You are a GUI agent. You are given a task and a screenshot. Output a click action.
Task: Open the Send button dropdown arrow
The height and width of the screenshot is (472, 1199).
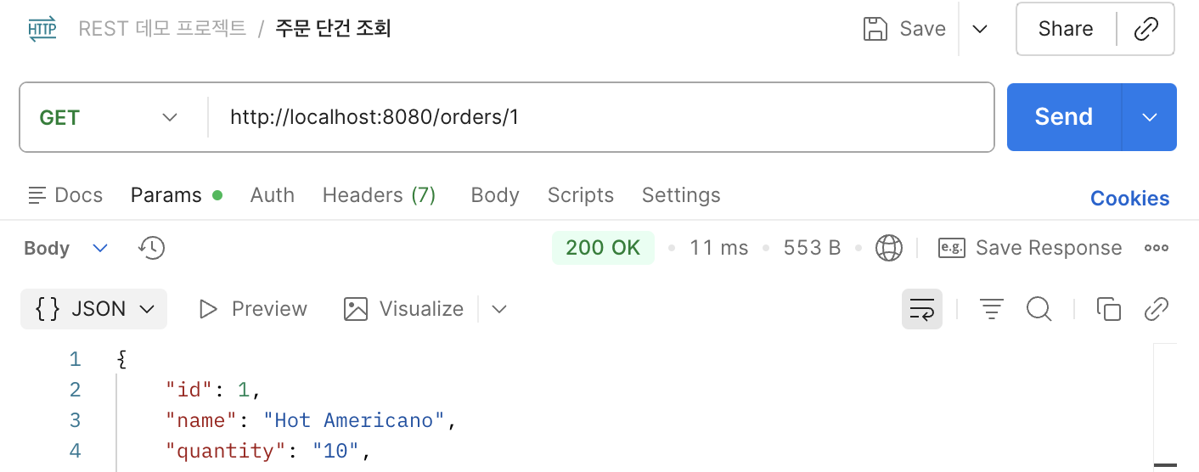coord(1150,117)
